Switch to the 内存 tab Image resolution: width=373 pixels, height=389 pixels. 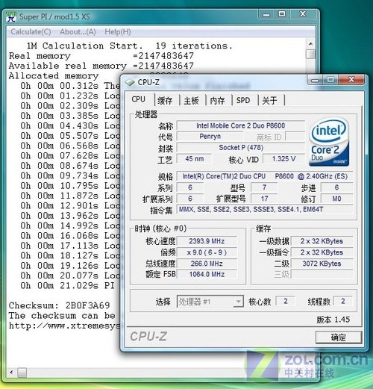point(218,100)
